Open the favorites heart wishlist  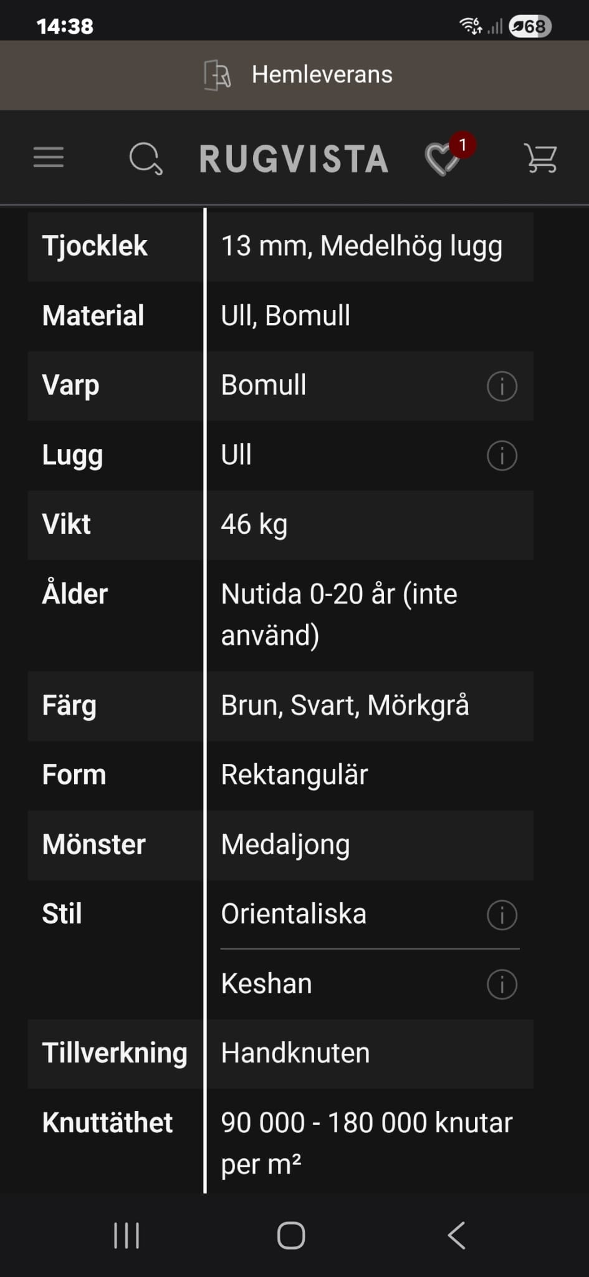[x=443, y=158]
